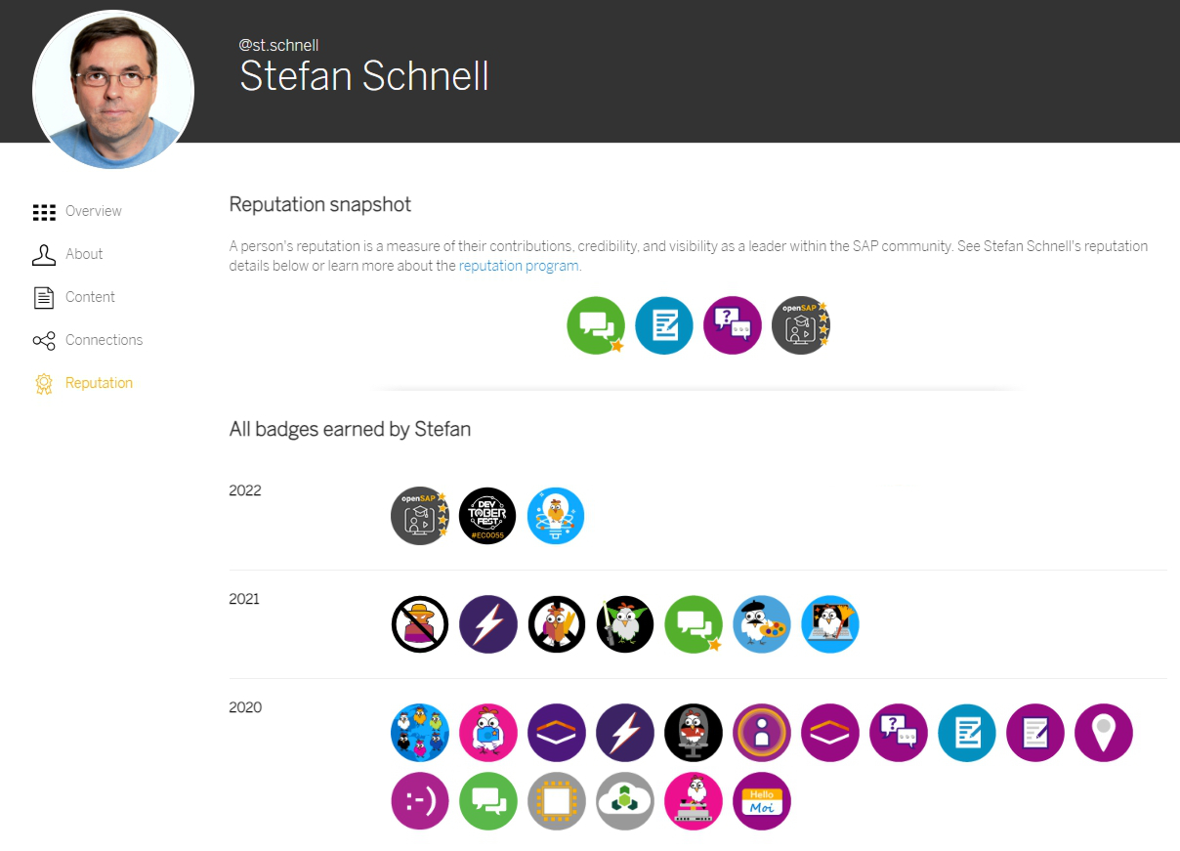
Task: Click the Reputation medal icon in sidebar
Action: pyautogui.click(x=43, y=383)
